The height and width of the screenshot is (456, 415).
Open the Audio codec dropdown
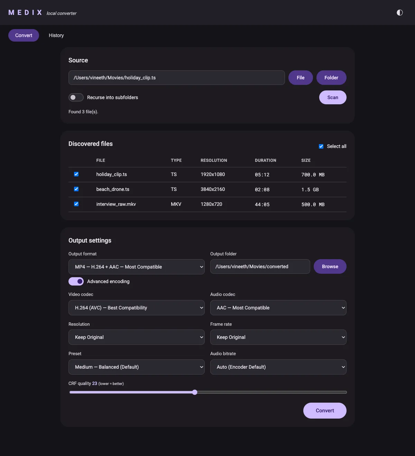coord(278,308)
